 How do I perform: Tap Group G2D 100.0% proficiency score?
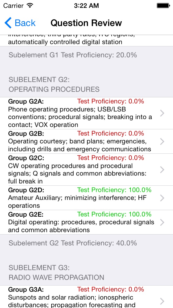pos(114,190)
